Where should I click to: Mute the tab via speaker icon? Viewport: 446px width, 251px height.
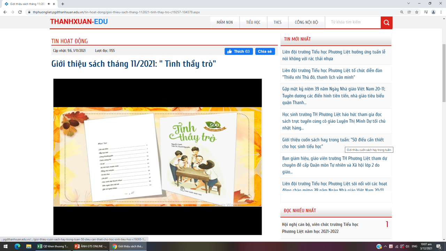point(49,4)
